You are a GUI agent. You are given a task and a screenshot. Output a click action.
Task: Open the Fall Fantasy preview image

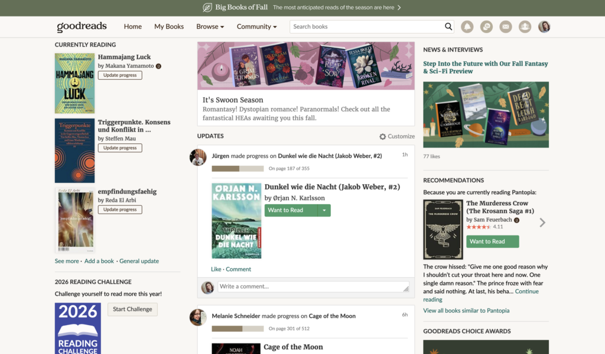pyautogui.click(x=486, y=115)
